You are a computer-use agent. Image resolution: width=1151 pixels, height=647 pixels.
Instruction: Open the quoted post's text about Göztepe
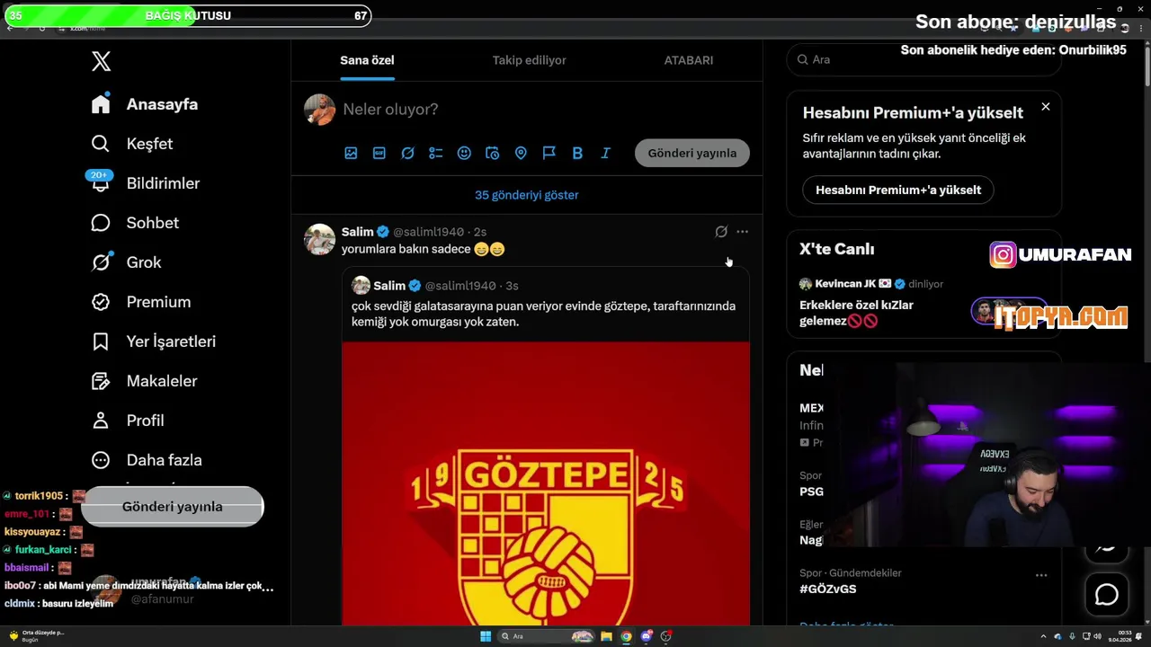point(543,314)
